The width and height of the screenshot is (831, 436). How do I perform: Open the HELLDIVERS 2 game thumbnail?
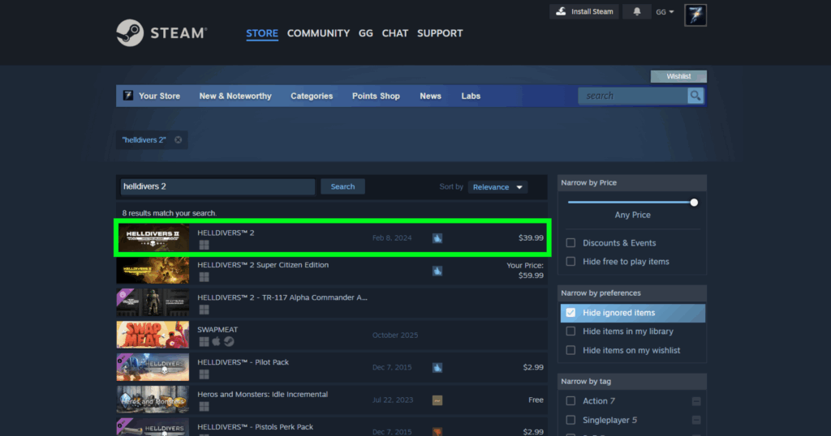(x=153, y=238)
